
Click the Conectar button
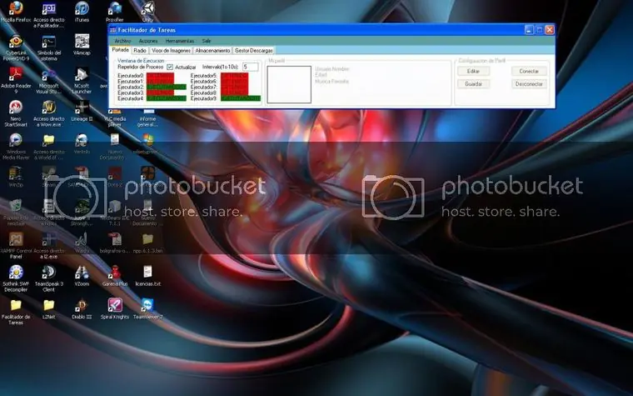(x=529, y=71)
